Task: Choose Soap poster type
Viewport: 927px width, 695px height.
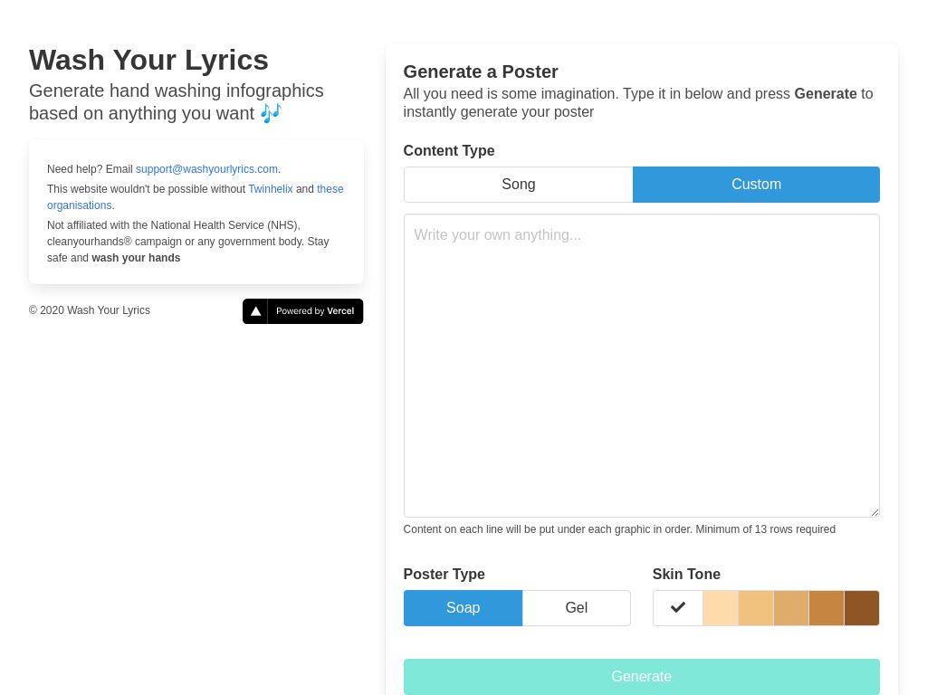Action: 463,607
